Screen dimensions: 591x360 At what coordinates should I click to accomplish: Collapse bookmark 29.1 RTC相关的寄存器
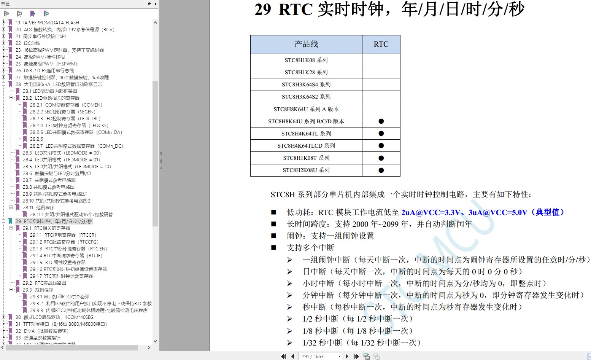11,228
